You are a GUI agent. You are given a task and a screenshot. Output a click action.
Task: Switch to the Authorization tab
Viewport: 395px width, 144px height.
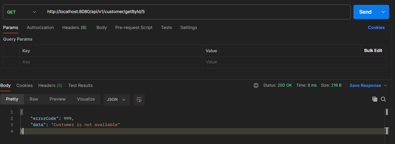tap(40, 28)
